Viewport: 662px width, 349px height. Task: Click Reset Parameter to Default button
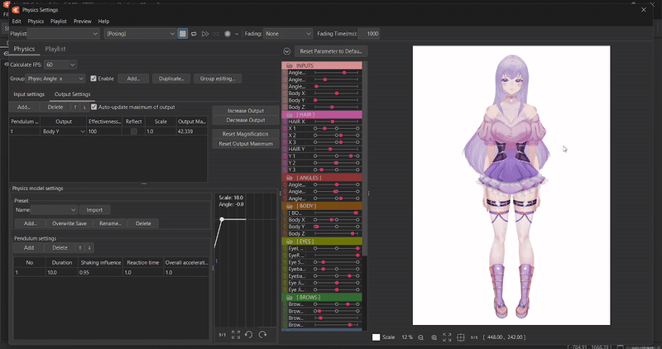[331, 51]
